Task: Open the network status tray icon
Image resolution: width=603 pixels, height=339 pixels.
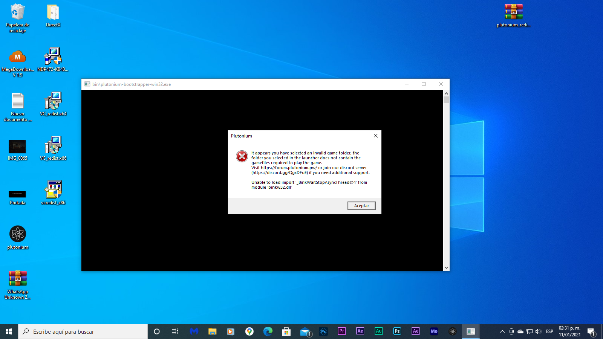Action: coord(530,331)
